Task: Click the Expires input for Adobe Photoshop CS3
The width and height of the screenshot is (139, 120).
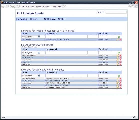Action: pyautogui.click(x=105, y=37)
